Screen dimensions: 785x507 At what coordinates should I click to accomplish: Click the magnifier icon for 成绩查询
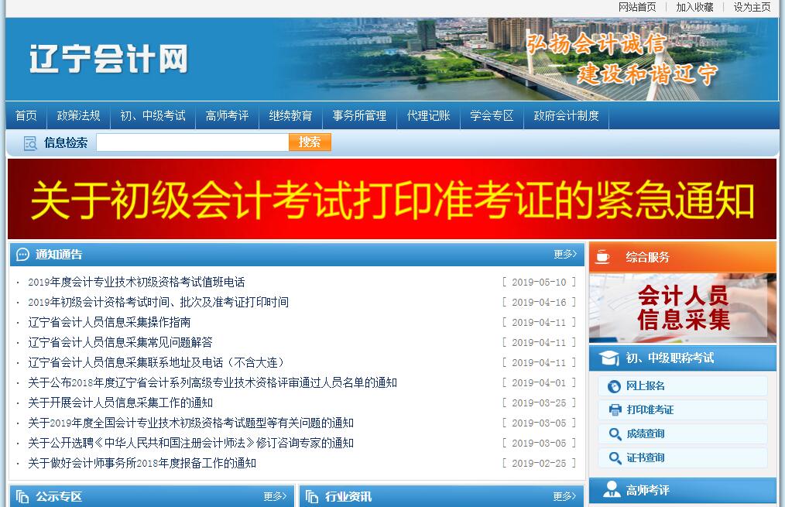[615, 434]
